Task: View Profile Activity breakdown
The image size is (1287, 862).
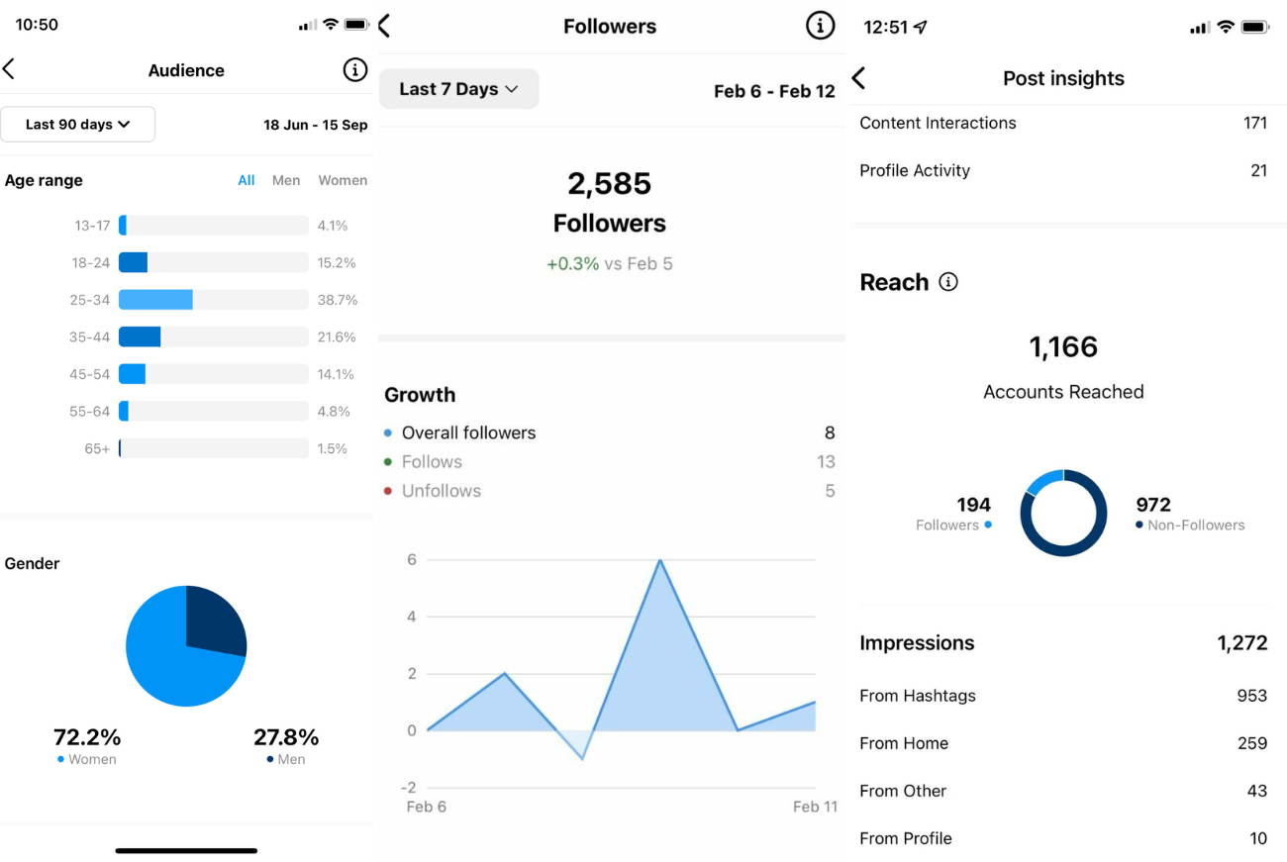Action: (1063, 170)
